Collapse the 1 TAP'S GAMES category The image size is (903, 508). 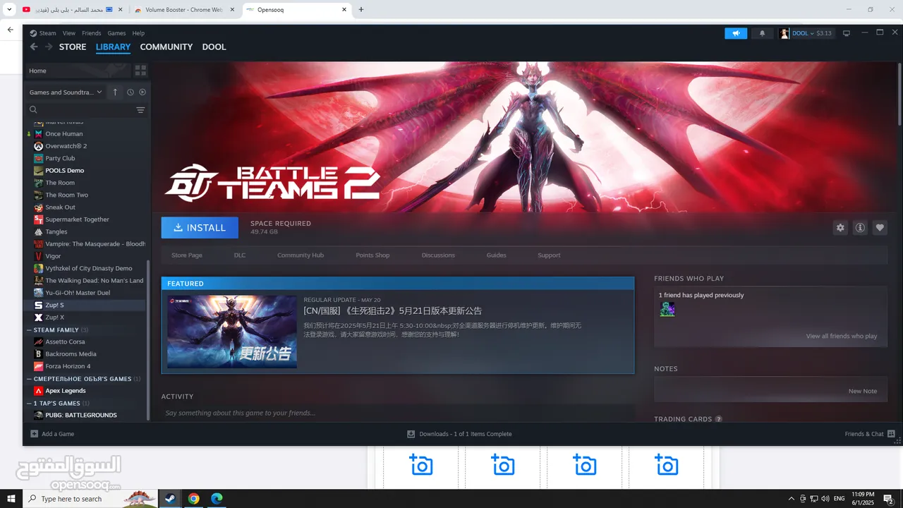click(x=30, y=404)
